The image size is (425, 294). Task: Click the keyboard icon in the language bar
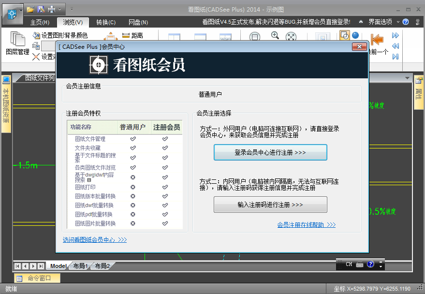(360, 264)
